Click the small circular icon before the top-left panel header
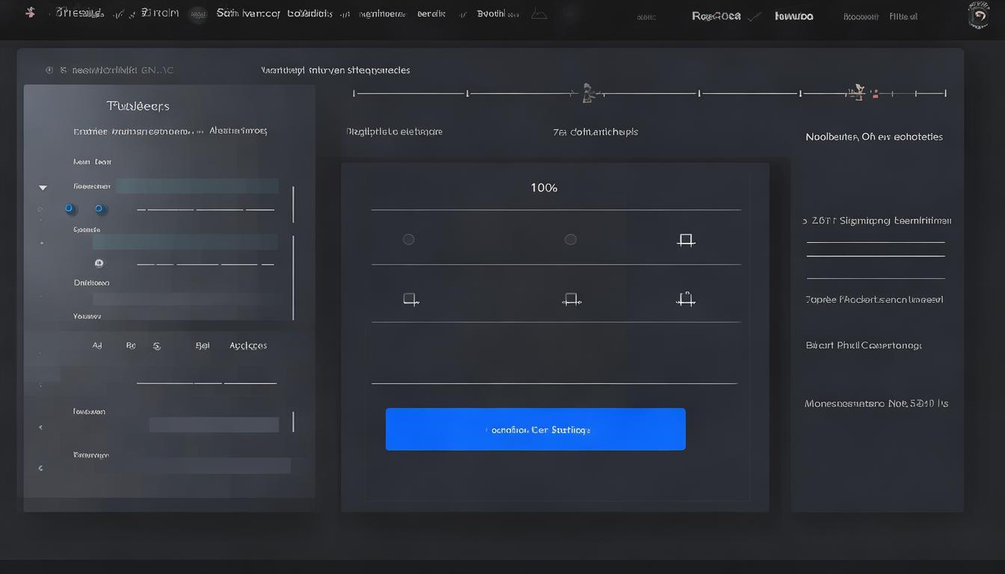The height and width of the screenshot is (574, 1005). (49, 70)
